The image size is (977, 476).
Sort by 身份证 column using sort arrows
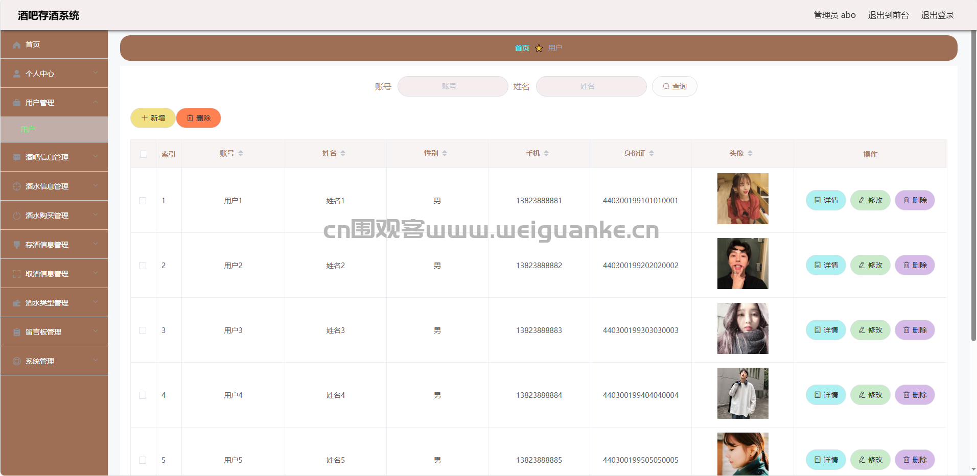pos(652,154)
